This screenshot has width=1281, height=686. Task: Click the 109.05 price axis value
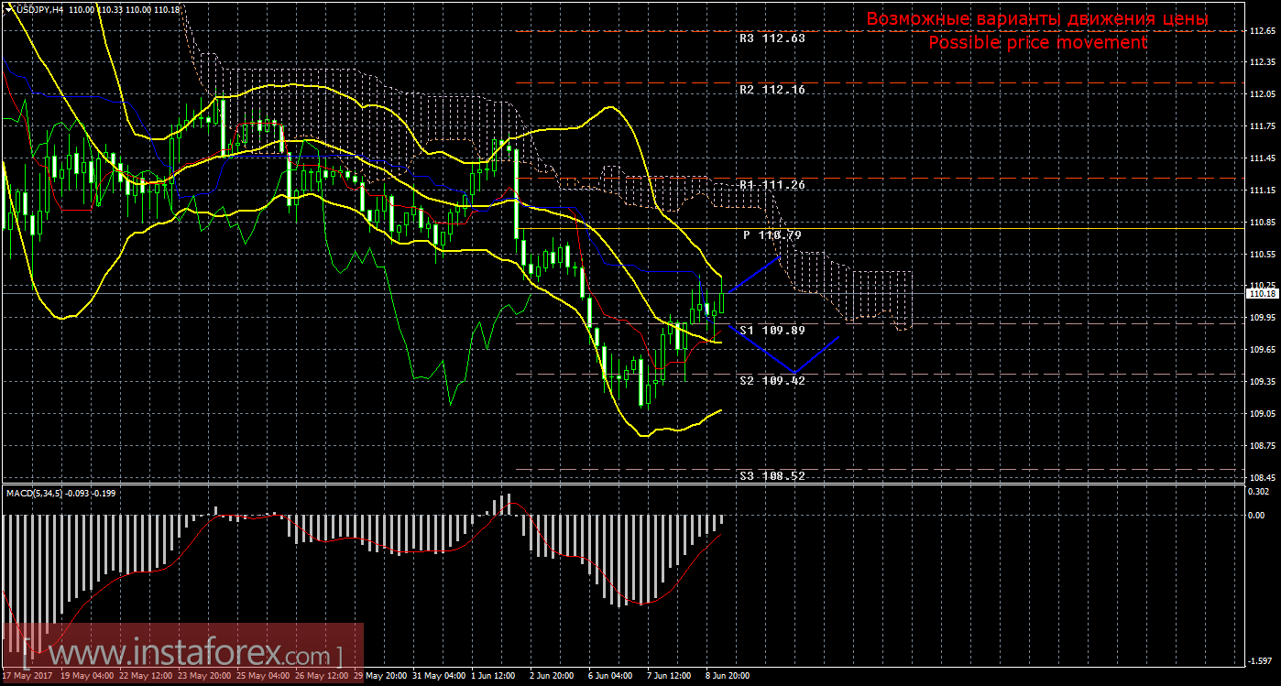[1262, 413]
